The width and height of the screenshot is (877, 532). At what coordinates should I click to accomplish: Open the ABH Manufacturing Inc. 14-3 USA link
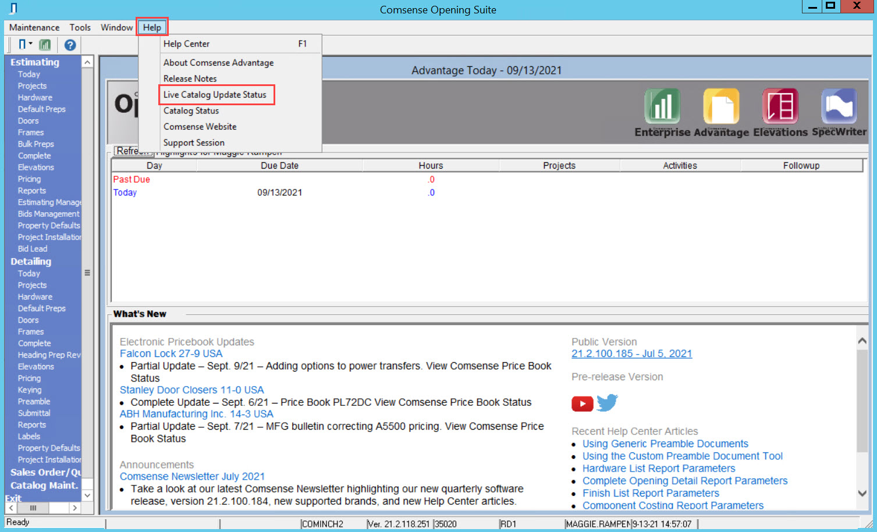coord(196,414)
